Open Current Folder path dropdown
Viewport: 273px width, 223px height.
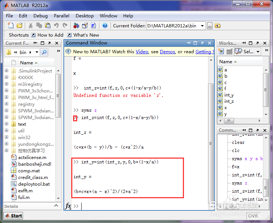pyautogui.click(x=202, y=26)
